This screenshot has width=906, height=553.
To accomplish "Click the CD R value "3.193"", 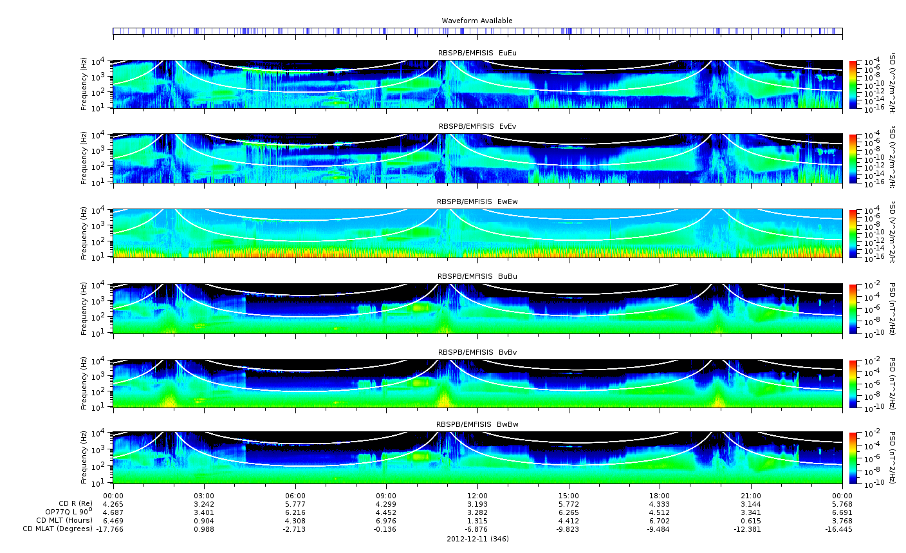I will point(477,503).
